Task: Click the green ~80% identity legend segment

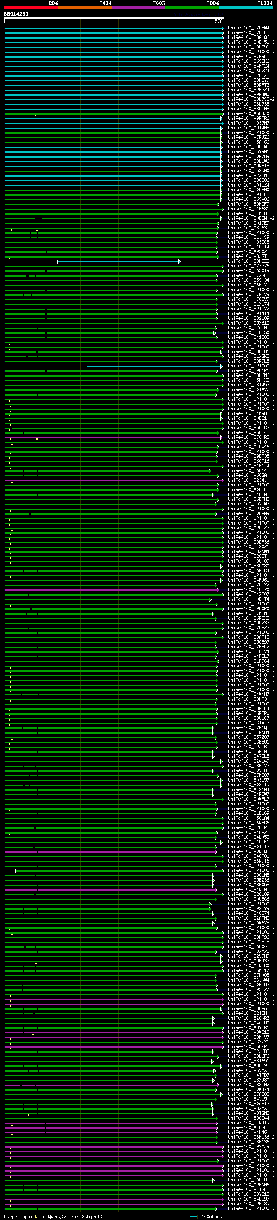Action: (x=192, y=8)
